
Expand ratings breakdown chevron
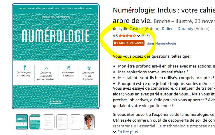coord(138,36)
